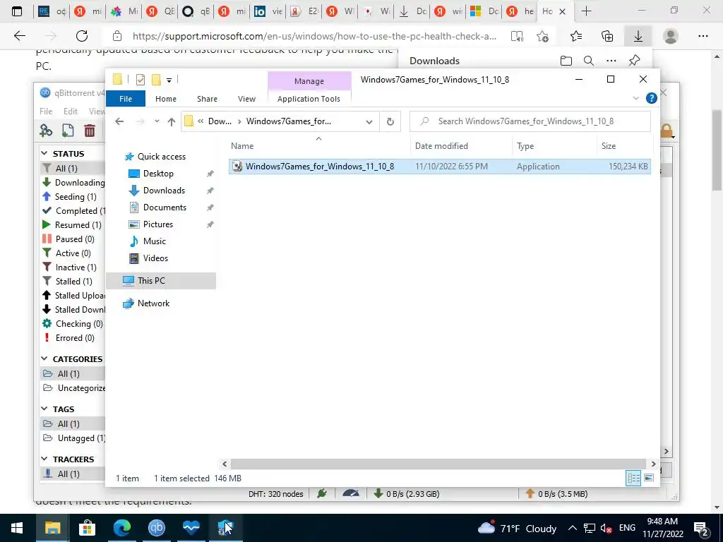This screenshot has width=723, height=542.
Task: Click qBittorrent delete trash icon
Action: tap(90, 131)
